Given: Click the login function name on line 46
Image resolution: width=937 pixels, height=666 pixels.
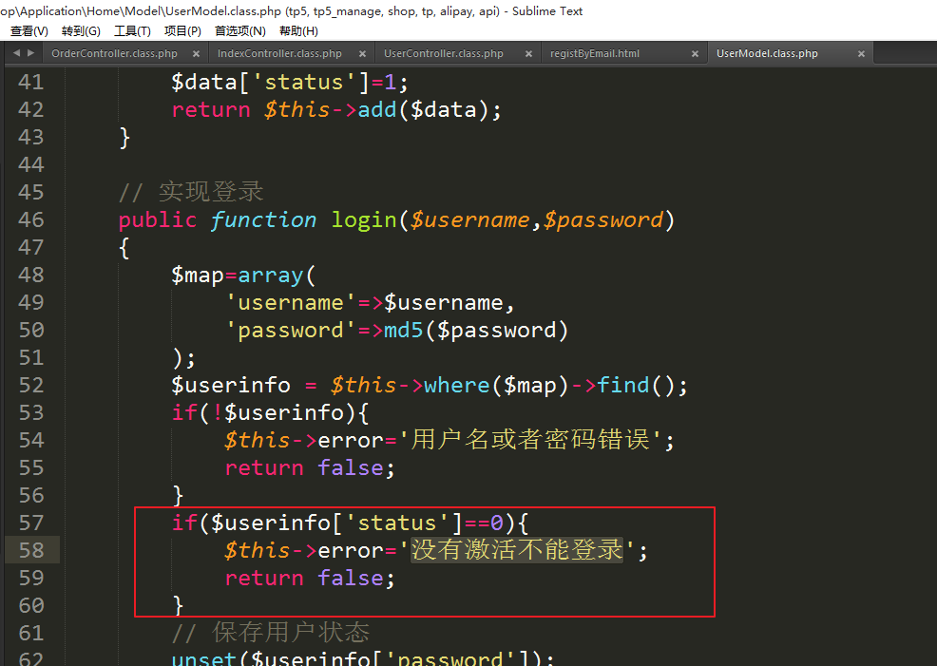Looking at the screenshot, I should point(363,220).
